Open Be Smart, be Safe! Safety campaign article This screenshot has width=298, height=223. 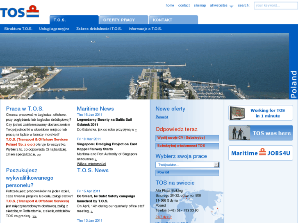click(x=106, y=198)
